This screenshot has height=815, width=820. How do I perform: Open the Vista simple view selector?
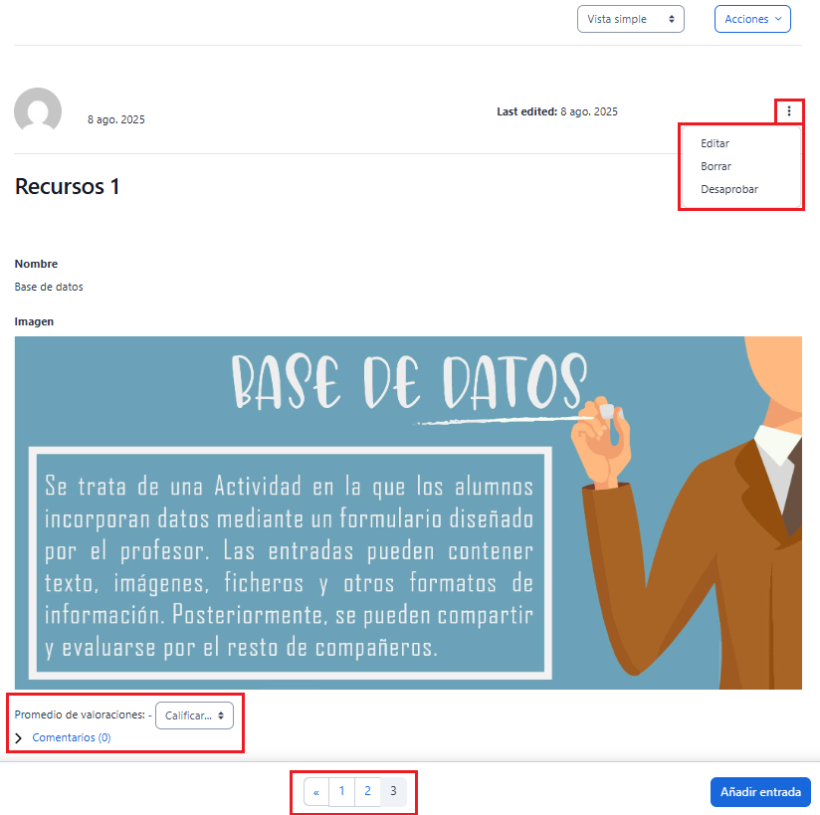tap(630, 19)
